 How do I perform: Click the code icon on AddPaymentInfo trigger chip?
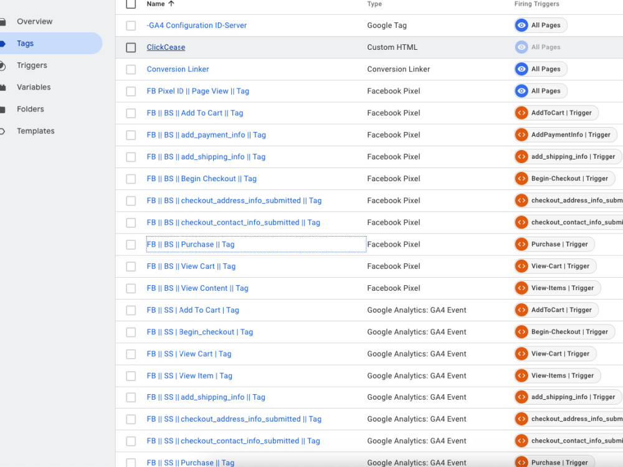pyautogui.click(x=521, y=134)
